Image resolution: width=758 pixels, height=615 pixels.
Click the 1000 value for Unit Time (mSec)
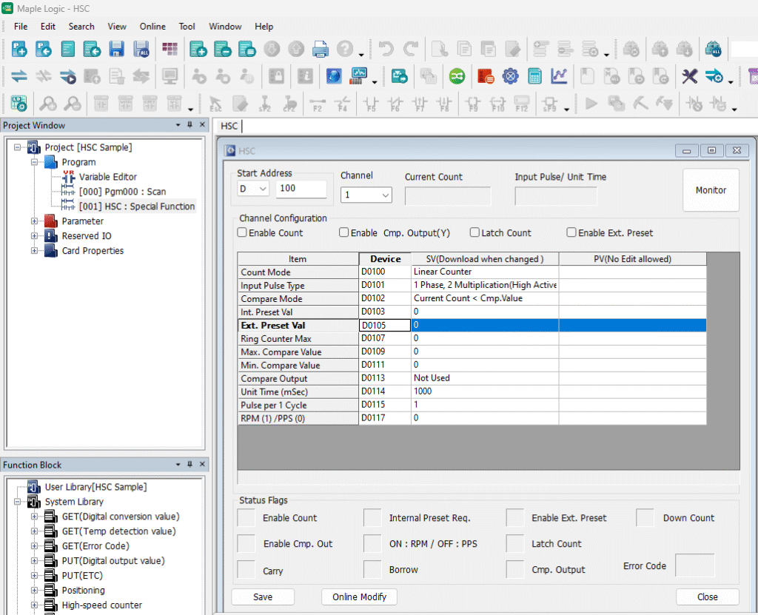pyautogui.click(x=485, y=391)
